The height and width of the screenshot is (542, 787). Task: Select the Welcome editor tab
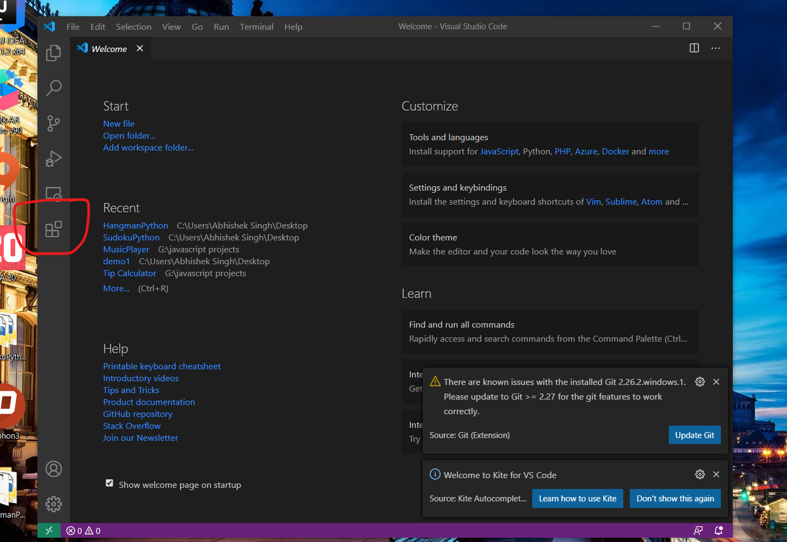point(109,48)
